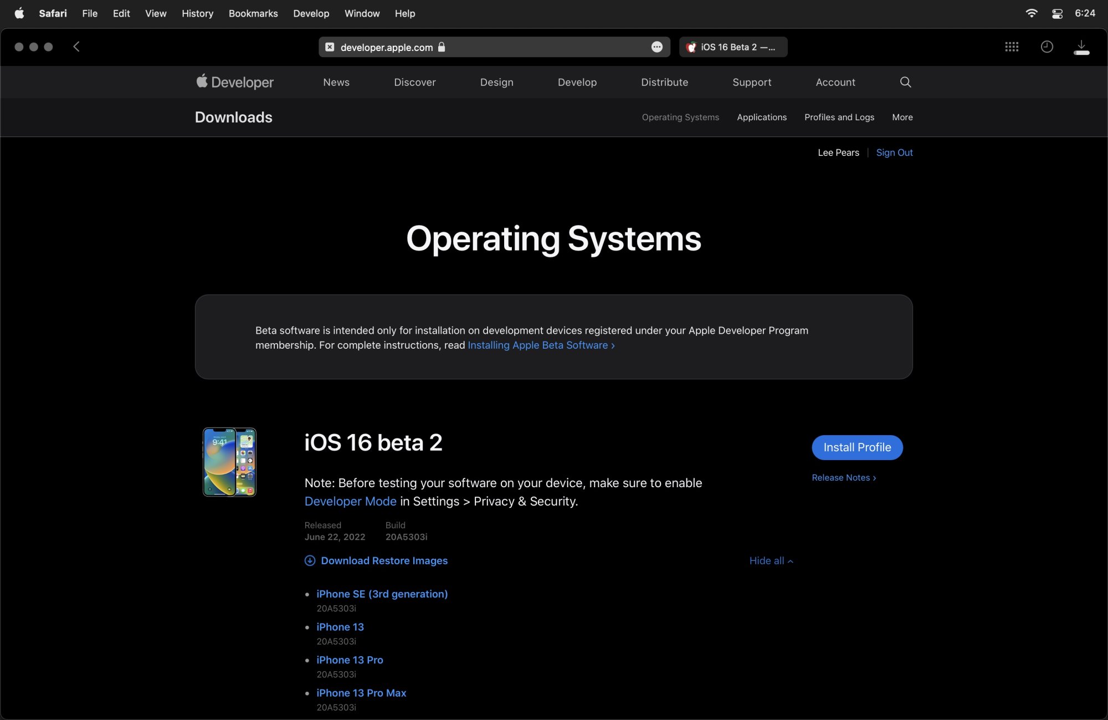Image resolution: width=1108 pixels, height=720 pixels.
Task: Open the Apple menu
Action: pyautogui.click(x=19, y=13)
